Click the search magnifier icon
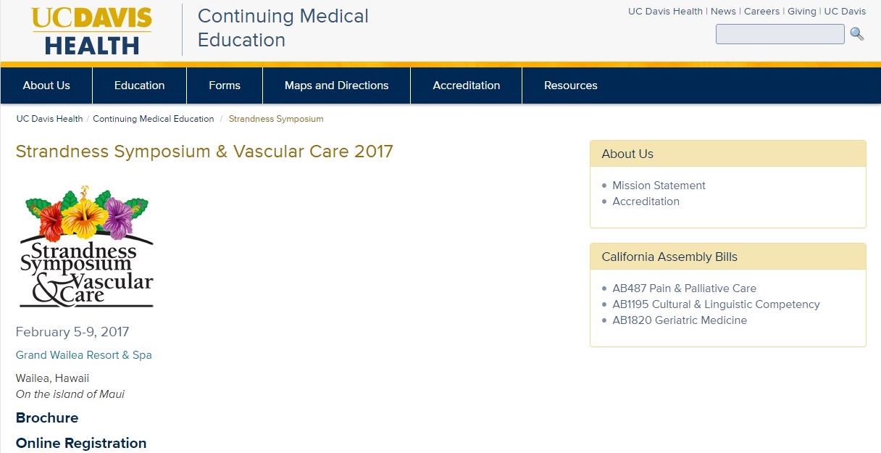881x453 pixels. click(857, 34)
